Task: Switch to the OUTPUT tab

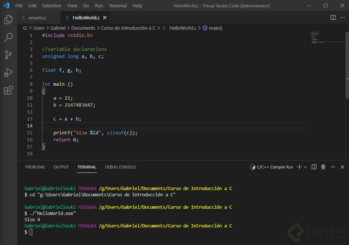Action: coord(61,167)
